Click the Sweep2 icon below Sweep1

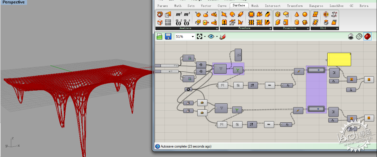point(267,22)
